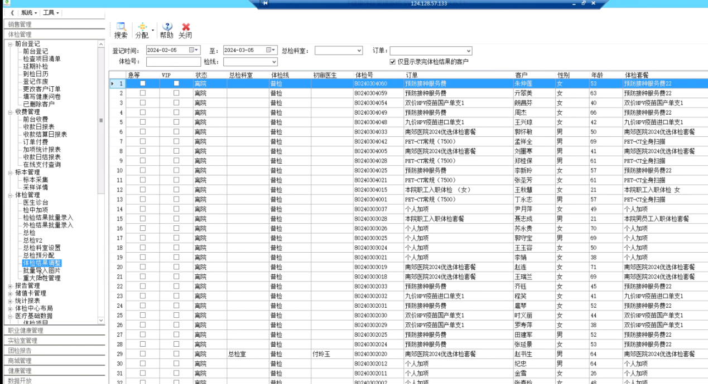Open 检查项目清单 in the tree

pos(42,58)
